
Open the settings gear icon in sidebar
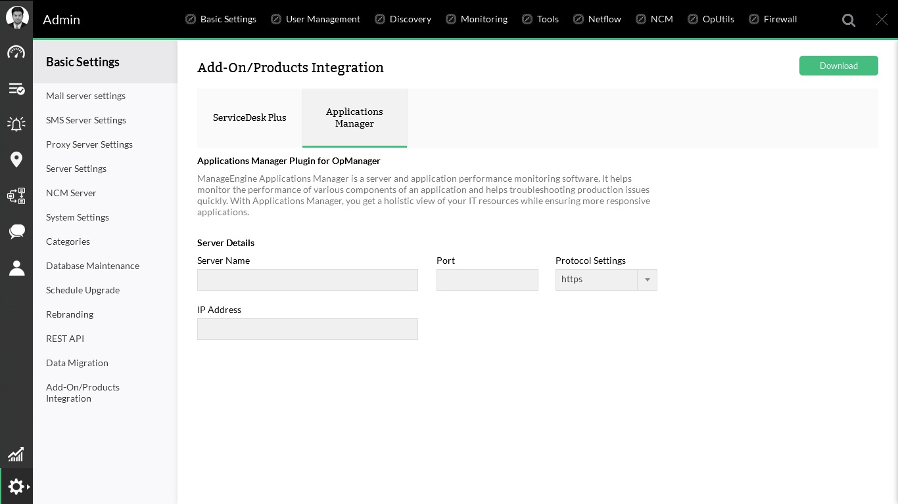[x=16, y=486]
